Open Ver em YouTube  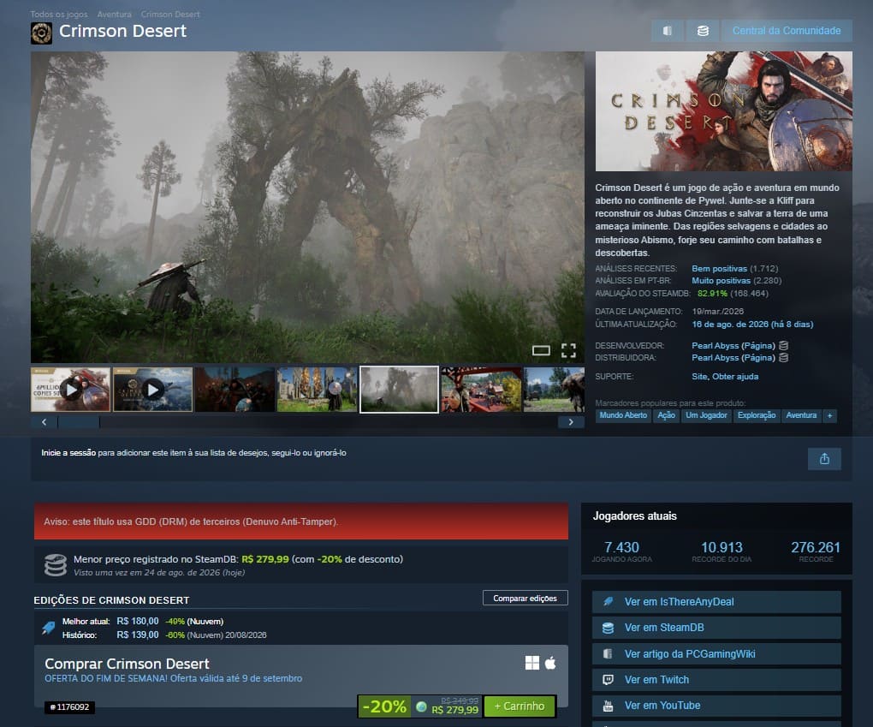[716, 706]
